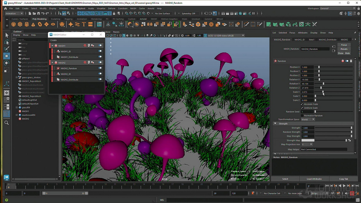Screen dimensions: 361x203
Task: Click the Strength Map color swatch
Action: tap(308, 140)
